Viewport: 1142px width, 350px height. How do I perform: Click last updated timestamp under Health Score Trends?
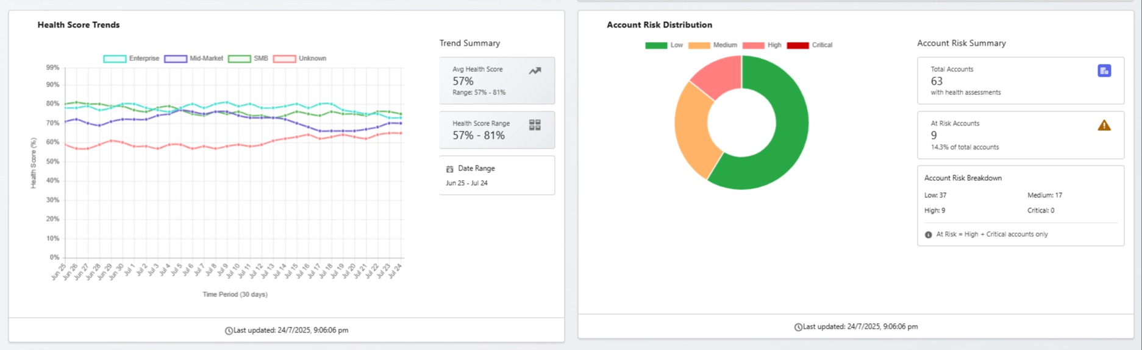coord(291,331)
